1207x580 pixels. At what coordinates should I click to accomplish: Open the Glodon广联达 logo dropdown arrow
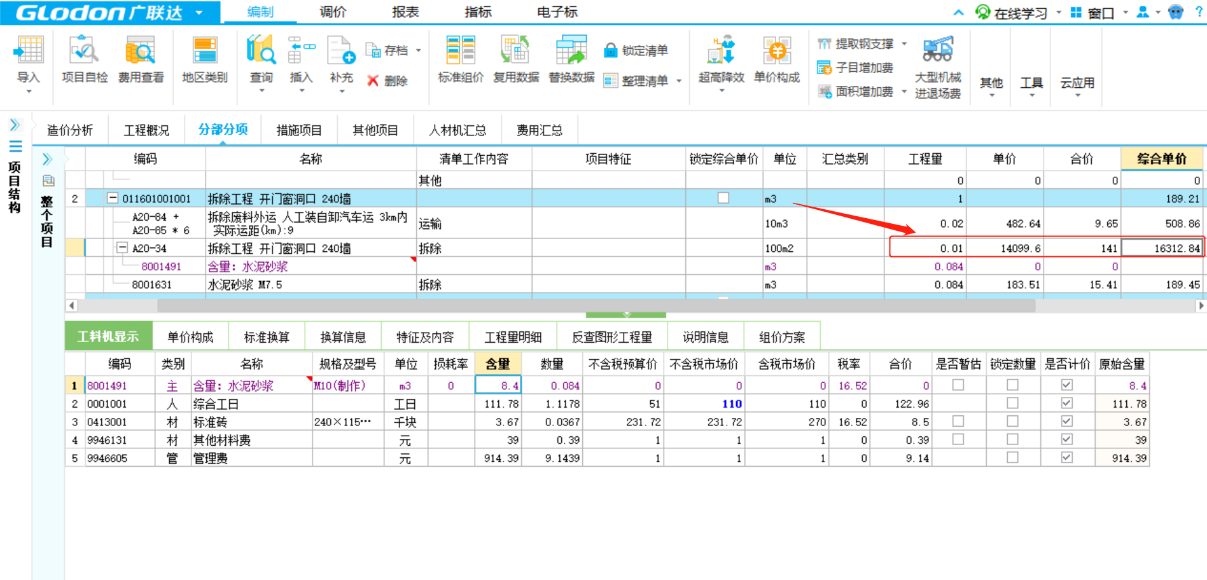click(x=199, y=13)
